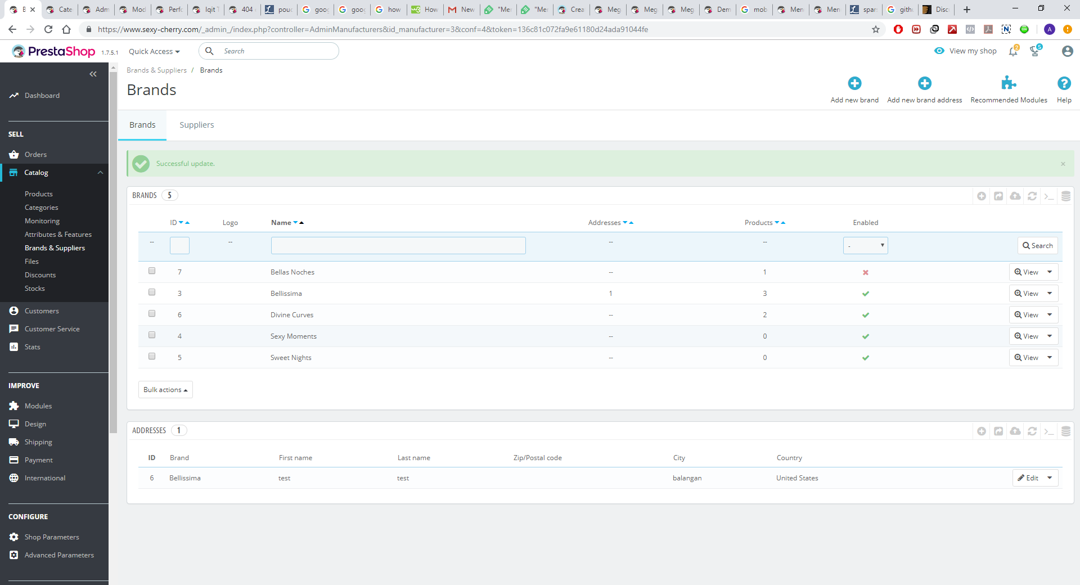Select checkbox for Sexy Moments brand
Screen dimensions: 1080x585
[x=152, y=335]
